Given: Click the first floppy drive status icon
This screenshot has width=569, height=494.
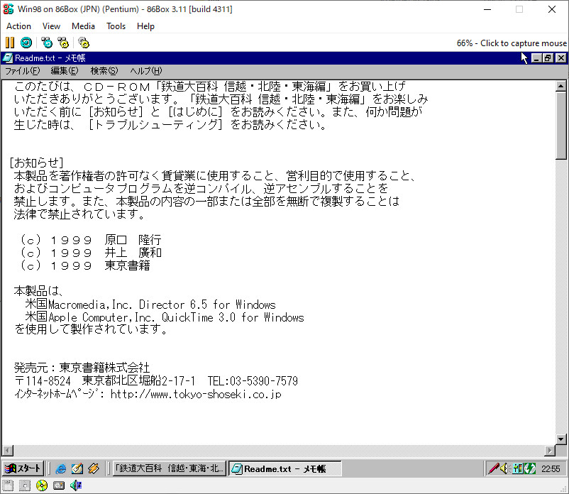Looking at the screenshot, I should pyautogui.click(x=8, y=485).
